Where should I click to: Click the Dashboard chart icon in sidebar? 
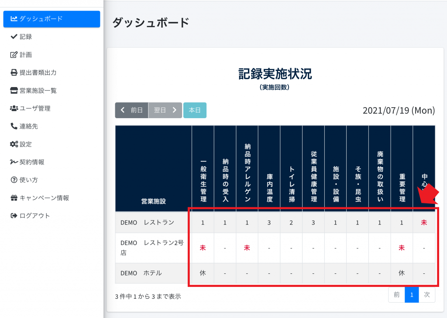[x=14, y=19]
